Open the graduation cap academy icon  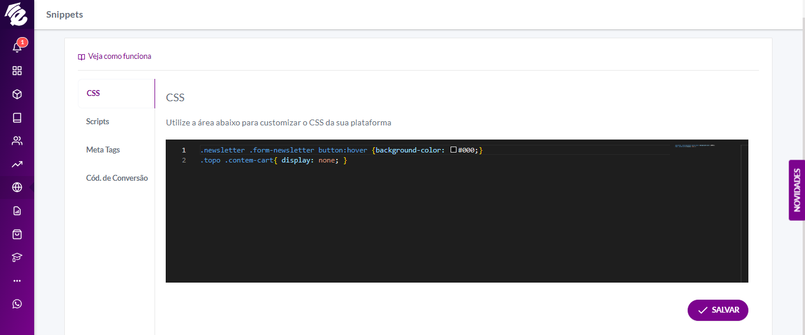17,257
